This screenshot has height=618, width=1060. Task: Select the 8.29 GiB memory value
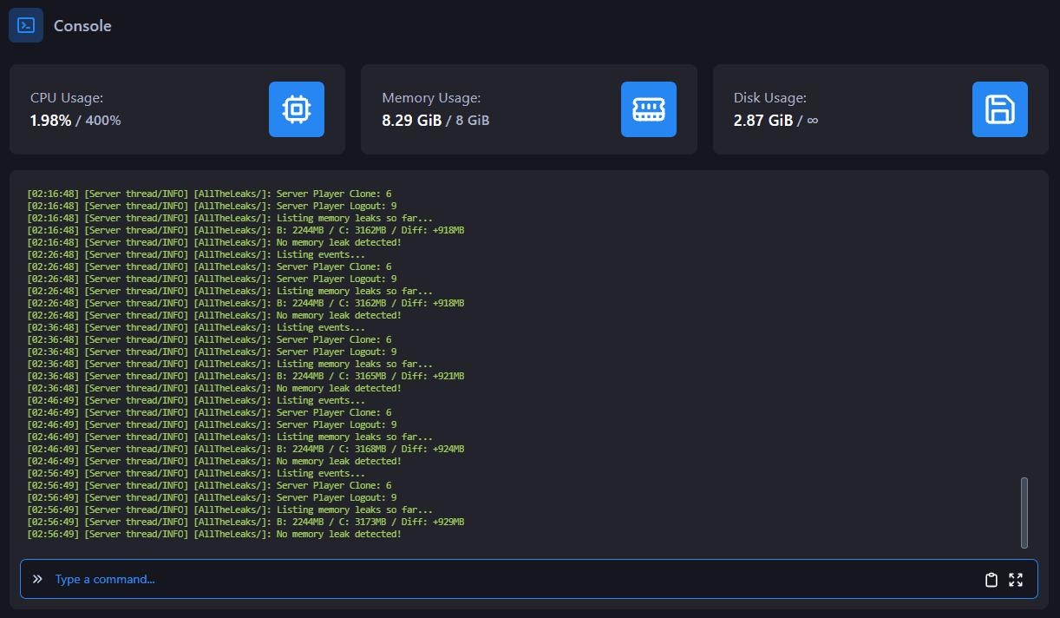coord(412,121)
